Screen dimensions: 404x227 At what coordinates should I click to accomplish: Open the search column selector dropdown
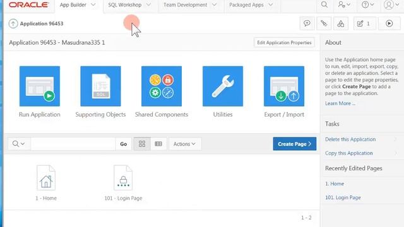[x=19, y=144]
